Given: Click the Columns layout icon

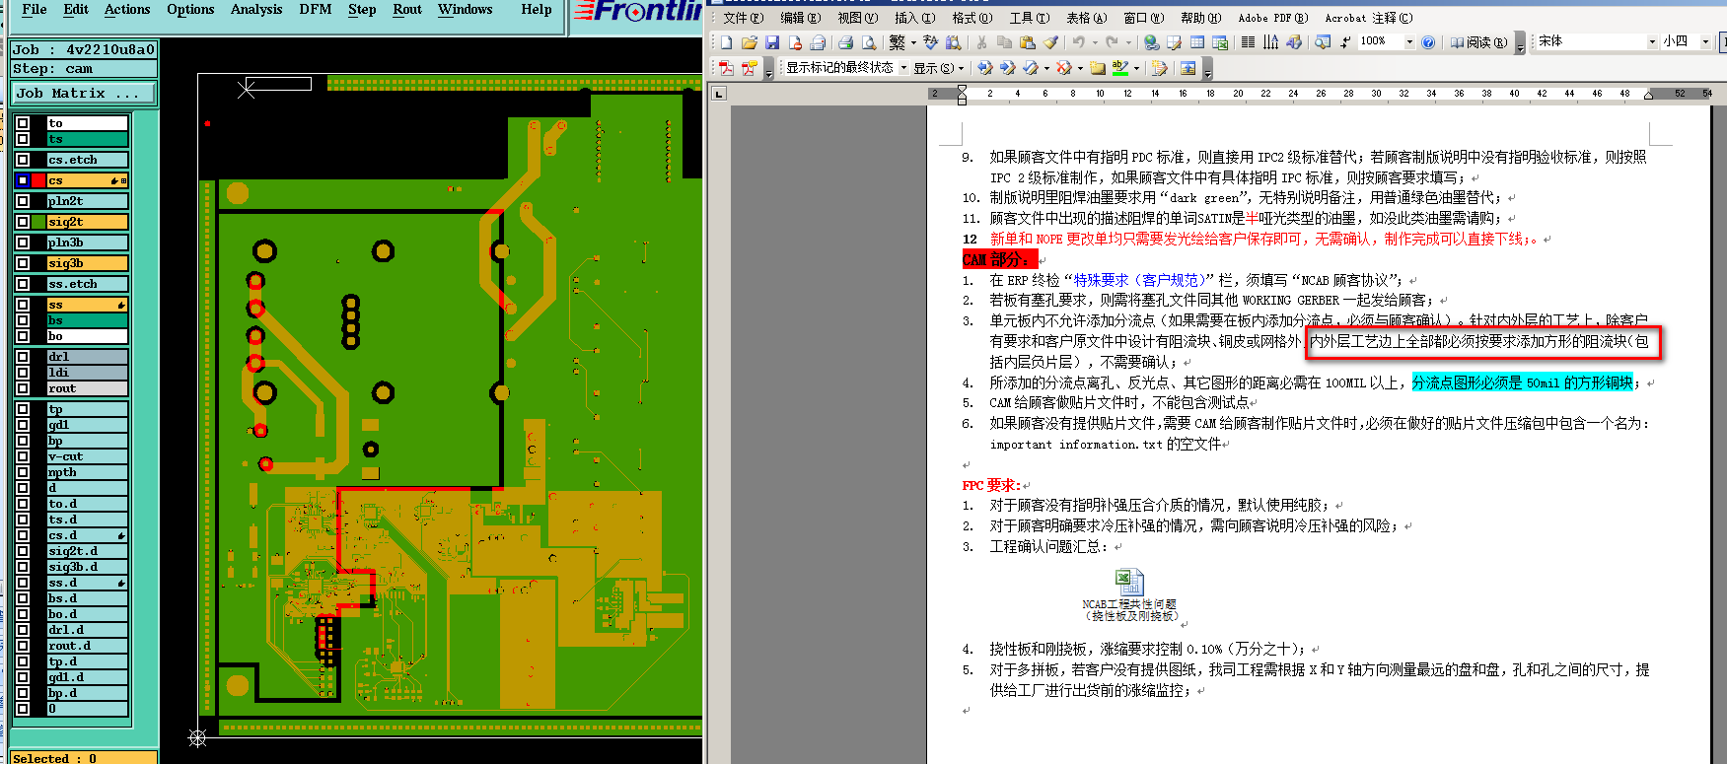Looking at the screenshot, I should [1248, 42].
